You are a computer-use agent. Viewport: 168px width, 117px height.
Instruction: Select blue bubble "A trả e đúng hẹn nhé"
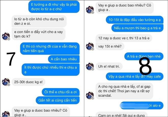144,56
